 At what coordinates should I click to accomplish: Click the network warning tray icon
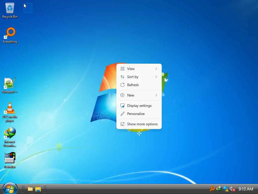(x=226, y=189)
